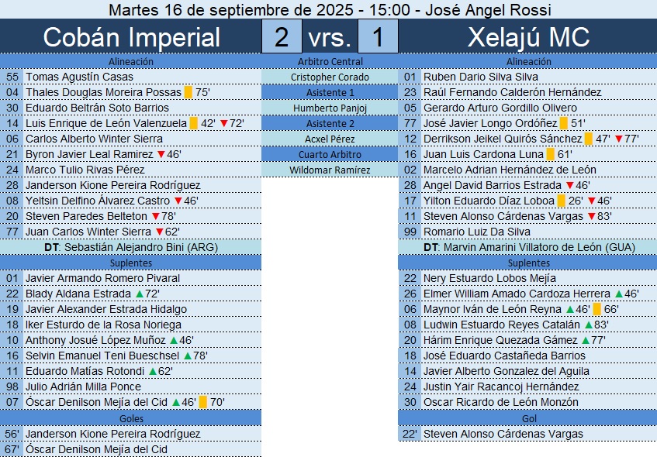Click the red substitution arrow beside Byron Javier Leal Ramirez
This screenshot has width=657, height=457.
click(161, 154)
